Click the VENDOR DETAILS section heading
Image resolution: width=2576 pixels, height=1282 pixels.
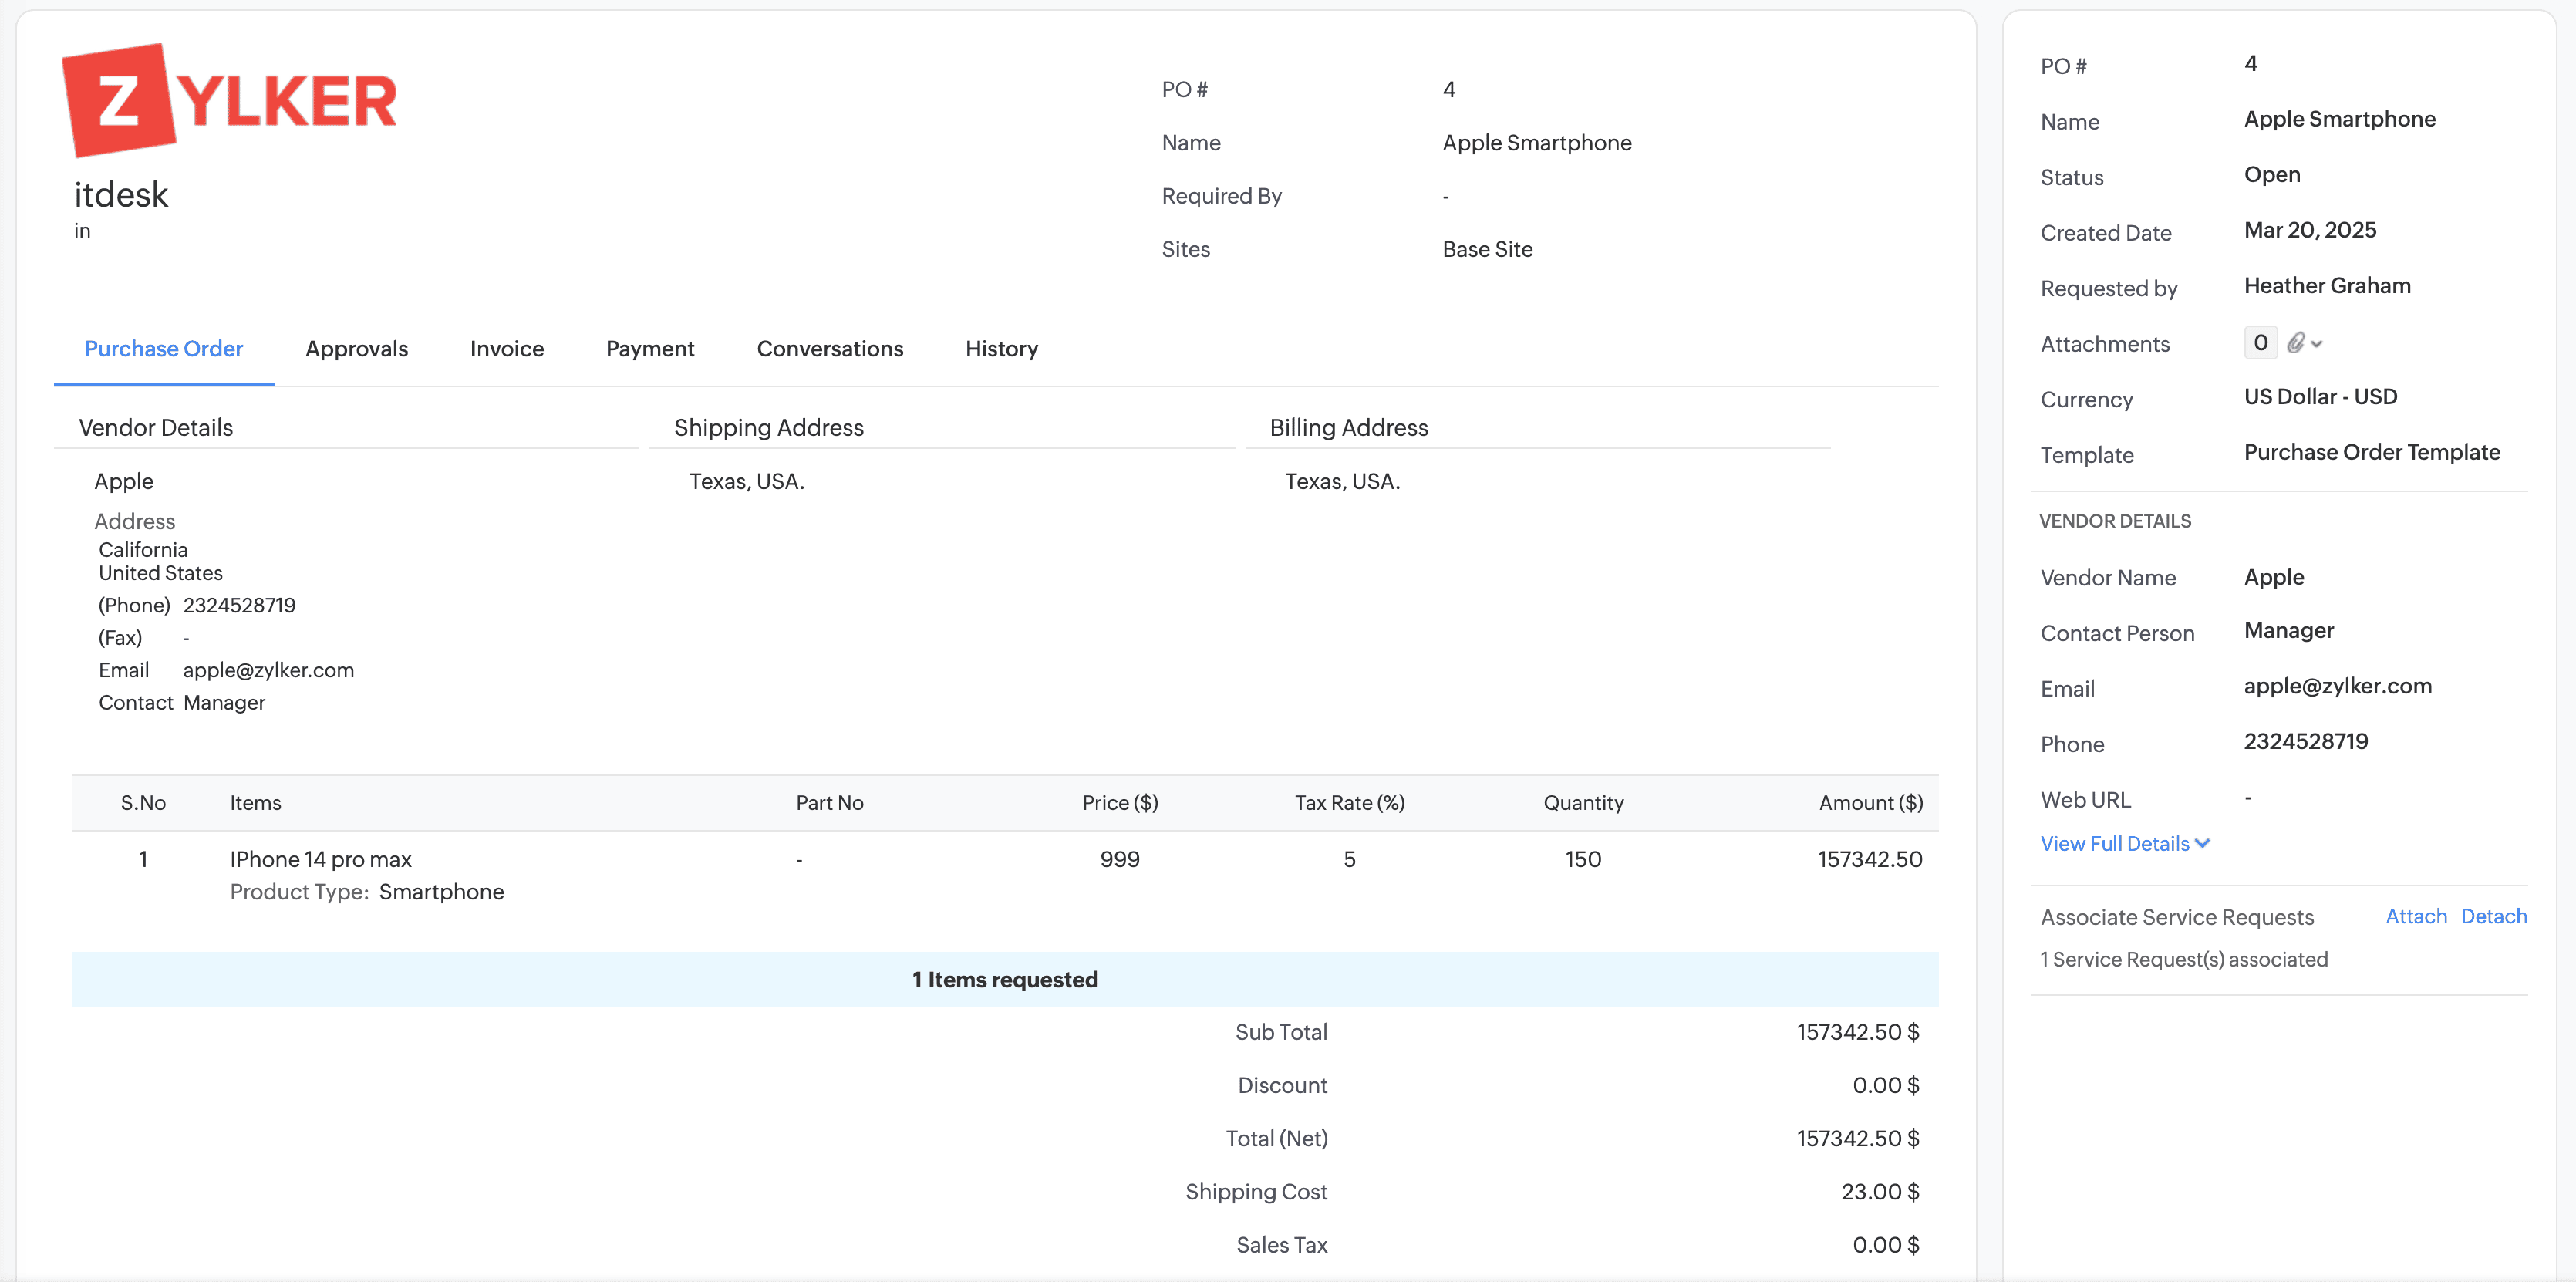coord(2115,521)
